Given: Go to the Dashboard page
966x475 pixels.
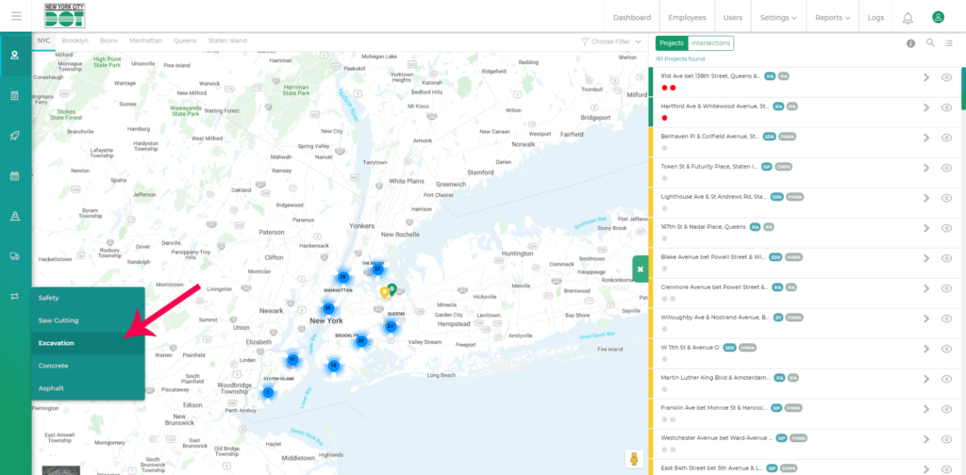Looking at the screenshot, I should click(x=632, y=17).
